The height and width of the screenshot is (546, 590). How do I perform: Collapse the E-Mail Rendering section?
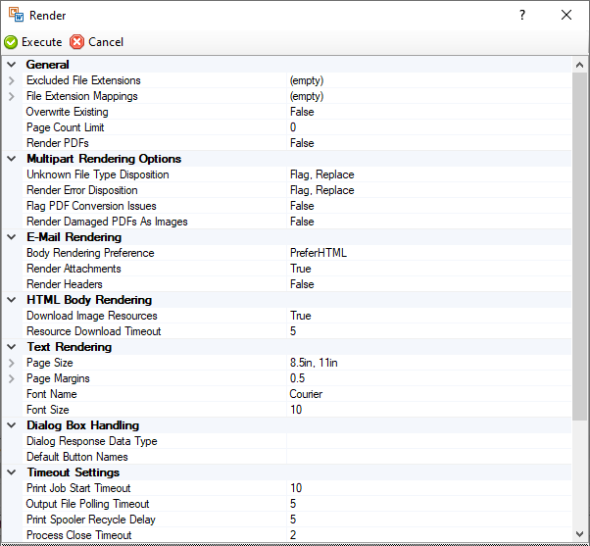coord(11,237)
